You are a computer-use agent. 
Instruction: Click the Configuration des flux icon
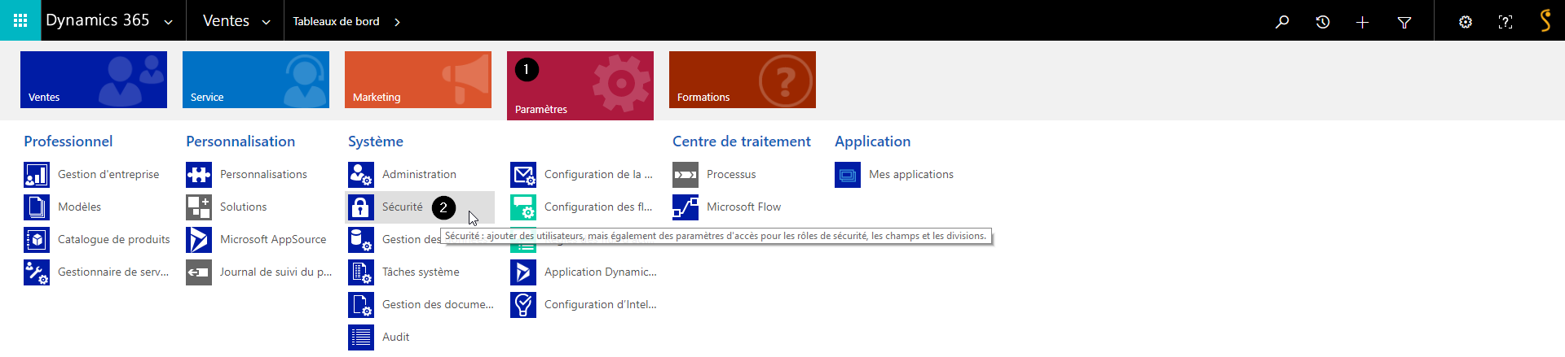click(x=523, y=207)
